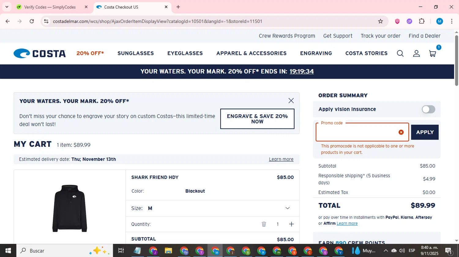Open the red shield extension icon
Image resolution: width=459 pixels, height=257 pixels.
pyautogui.click(x=397, y=21)
